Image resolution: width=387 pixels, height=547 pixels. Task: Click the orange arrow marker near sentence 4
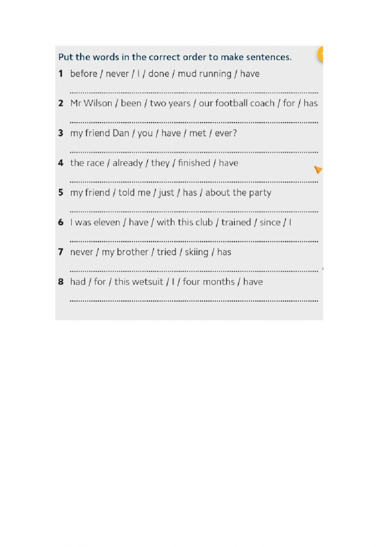(x=318, y=170)
